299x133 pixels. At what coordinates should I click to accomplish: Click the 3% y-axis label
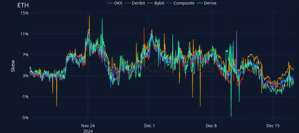(x=25, y=76)
